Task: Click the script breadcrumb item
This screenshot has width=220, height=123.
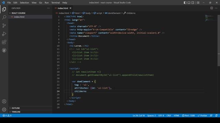Action: pyautogui.click(x=98, y=13)
